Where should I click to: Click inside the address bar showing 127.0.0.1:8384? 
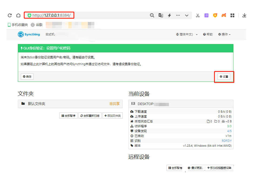49,15
